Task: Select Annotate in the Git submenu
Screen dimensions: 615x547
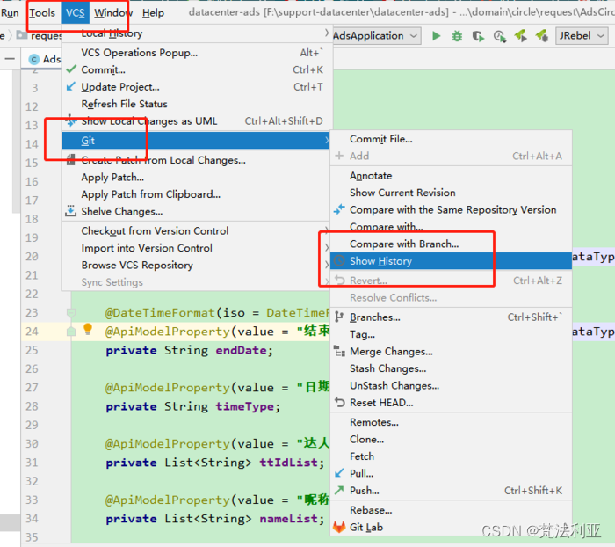Action: (x=451, y=176)
